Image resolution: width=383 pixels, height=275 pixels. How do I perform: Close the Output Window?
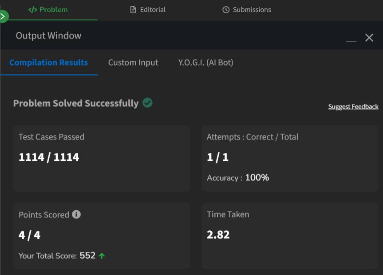(x=369, y=38)
